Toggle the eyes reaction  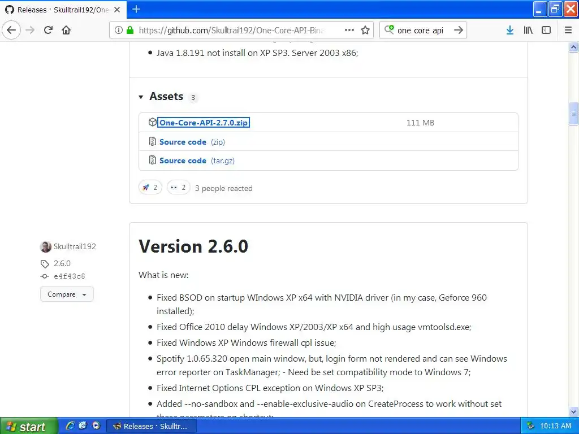[x=178, y=188]
